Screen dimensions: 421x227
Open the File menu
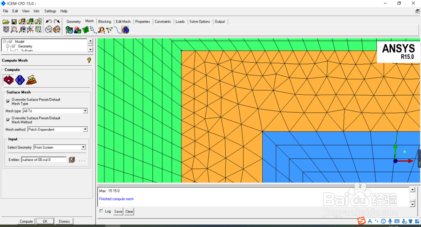(x=5, y=11)
